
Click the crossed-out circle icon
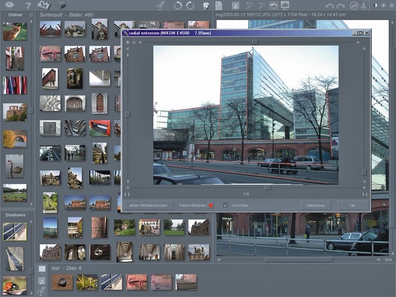[354, 5]
